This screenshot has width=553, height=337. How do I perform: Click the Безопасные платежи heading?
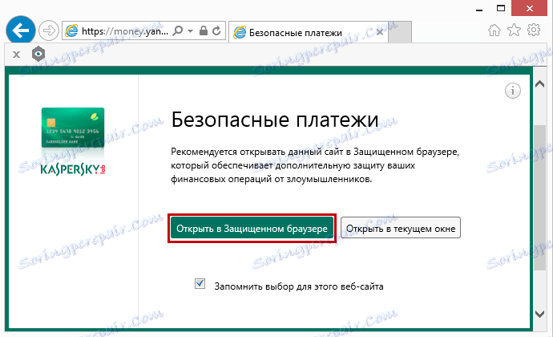coord(275,120)
